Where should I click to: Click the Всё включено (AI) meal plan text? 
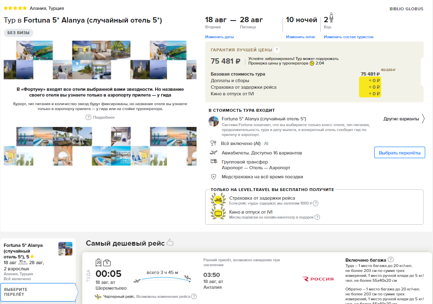(x=241, y=143)
